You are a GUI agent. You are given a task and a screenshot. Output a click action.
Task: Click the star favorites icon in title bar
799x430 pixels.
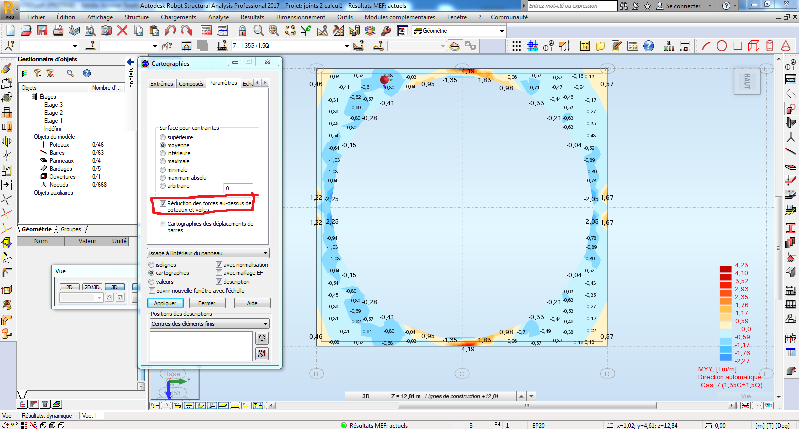pyautogui.click(x=648, y=6)
